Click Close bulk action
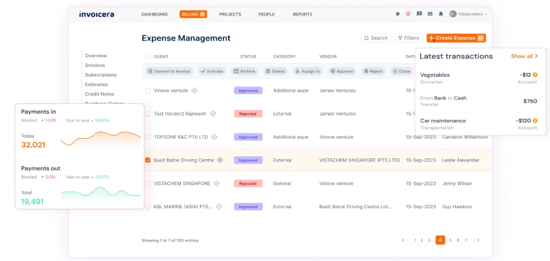Screen dimensions: 550x261 click(x=402, y=71)
